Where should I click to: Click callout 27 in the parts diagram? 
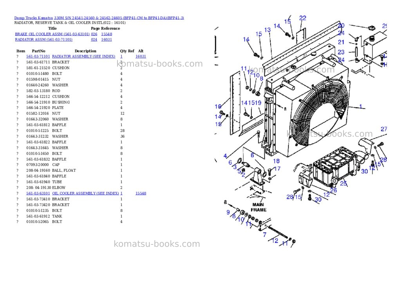pos(384,129)
